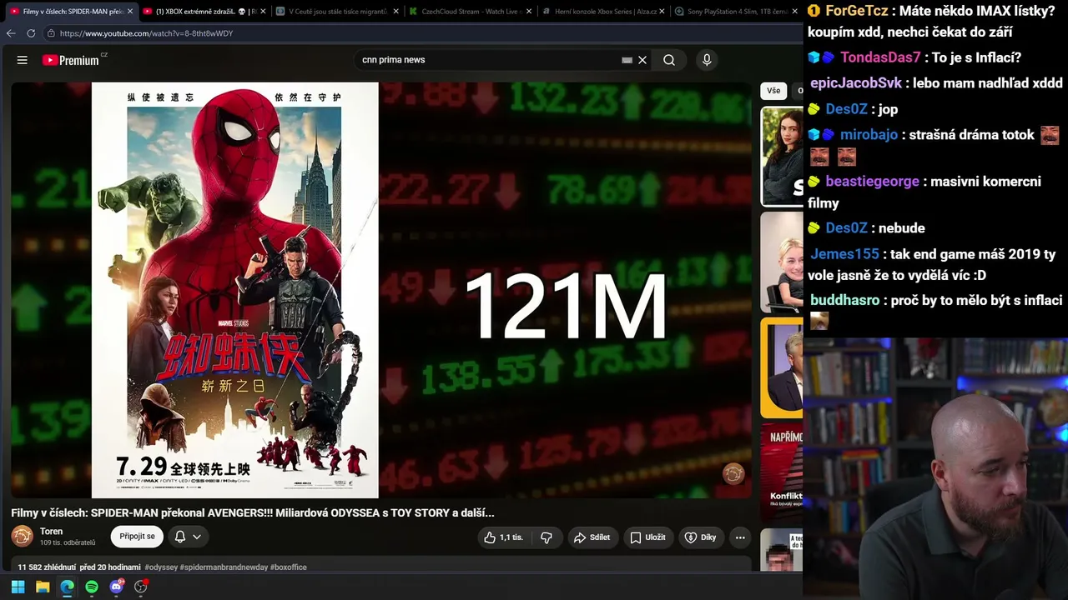
Task: Submit search with magnifier button
Action: pyautogui.click(x=669, y=60)
